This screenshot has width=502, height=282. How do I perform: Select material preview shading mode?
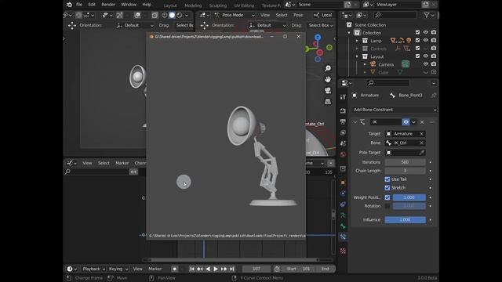point(180,15)
